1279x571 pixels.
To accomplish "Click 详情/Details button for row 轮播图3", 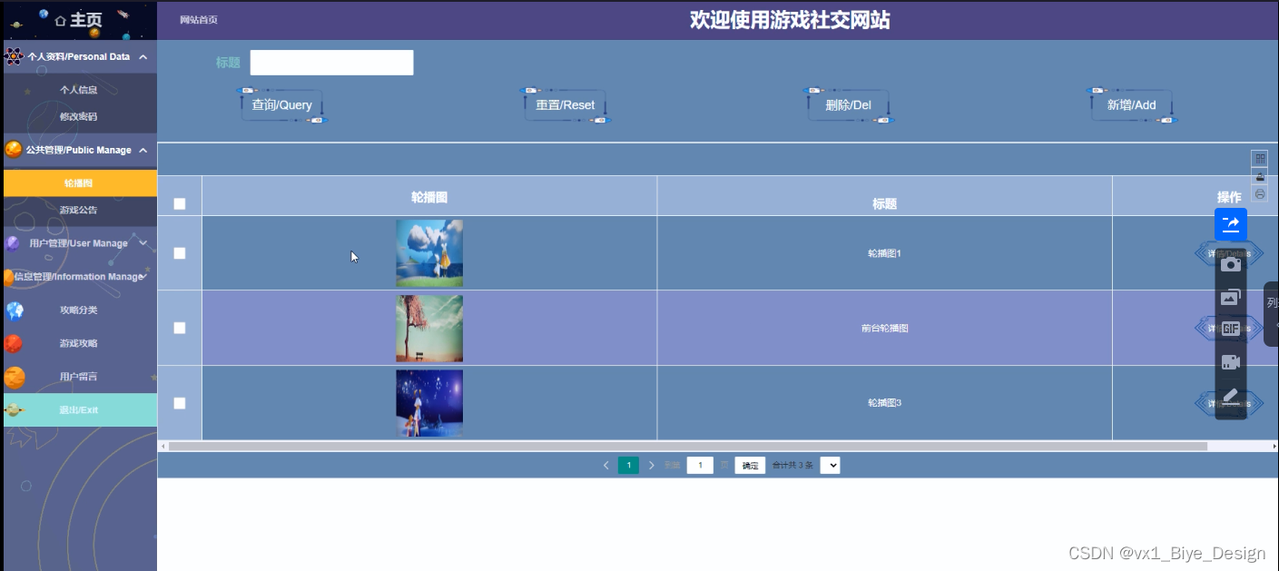I will pyautogui.click(x=1229, y=403).
